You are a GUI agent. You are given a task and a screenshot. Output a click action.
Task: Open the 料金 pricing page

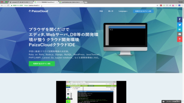[101, 11]
